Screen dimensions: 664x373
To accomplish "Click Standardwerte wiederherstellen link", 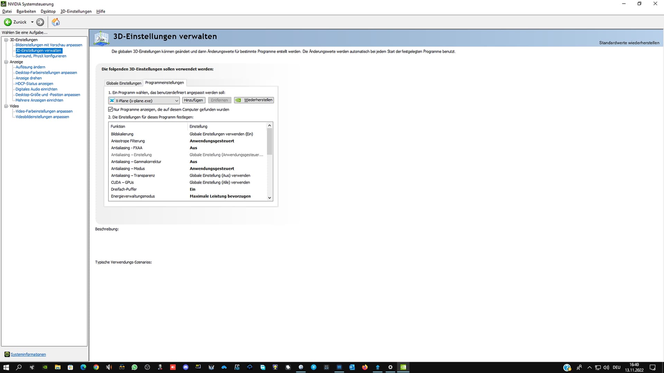I will pos(629,43).
